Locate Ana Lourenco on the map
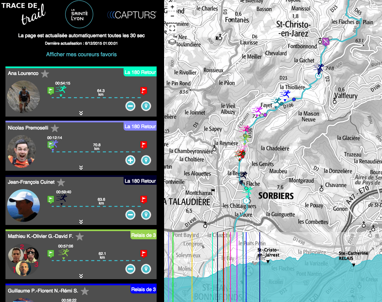Viewport: 382px width, 302px height. [x=146, y=106]
